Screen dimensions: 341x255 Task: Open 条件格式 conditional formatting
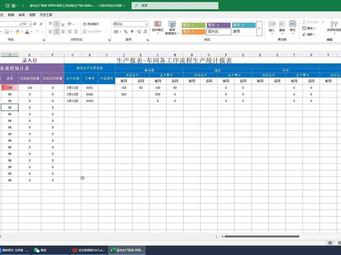click(x=158, y=27)
